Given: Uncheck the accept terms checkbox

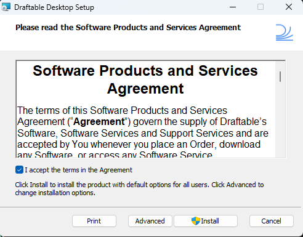Looking at the screenshot, I should coord(19,170).
